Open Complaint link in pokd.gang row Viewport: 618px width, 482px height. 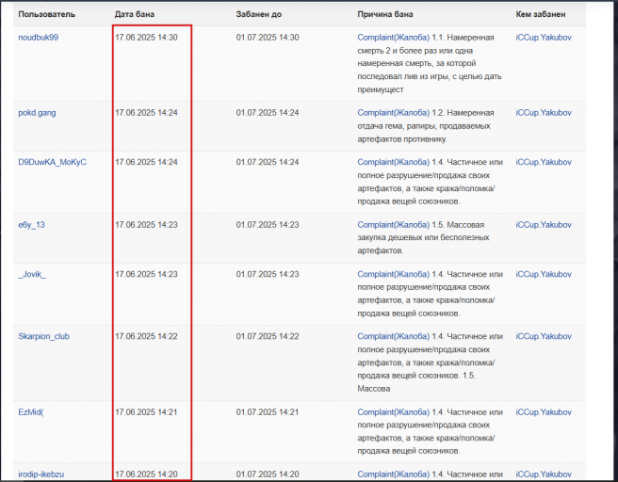[x=394, y=113]
